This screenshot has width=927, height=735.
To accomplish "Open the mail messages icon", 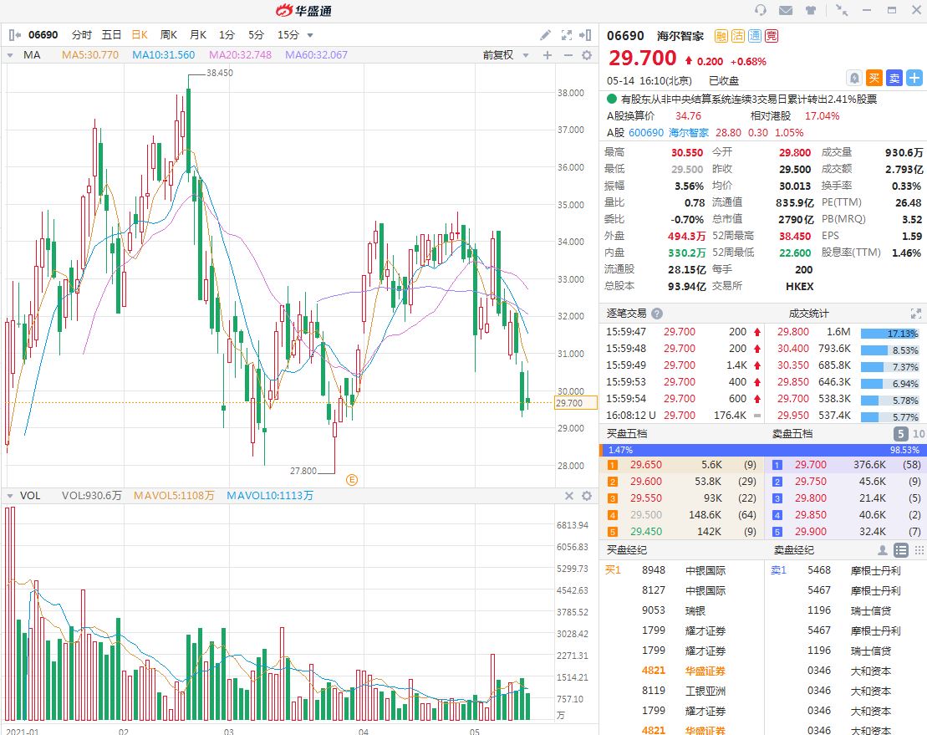I will (786, 11).
